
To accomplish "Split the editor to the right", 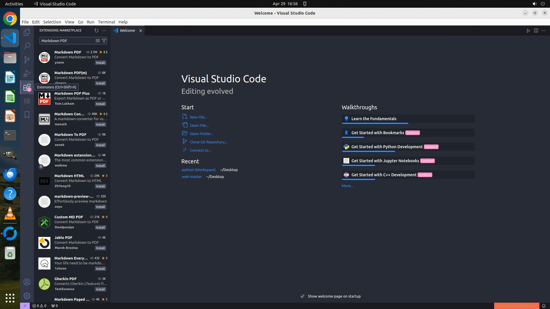I will pos(536,31).
